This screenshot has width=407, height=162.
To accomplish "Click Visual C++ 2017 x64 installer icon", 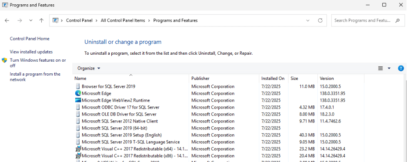I will click(78, 149).
